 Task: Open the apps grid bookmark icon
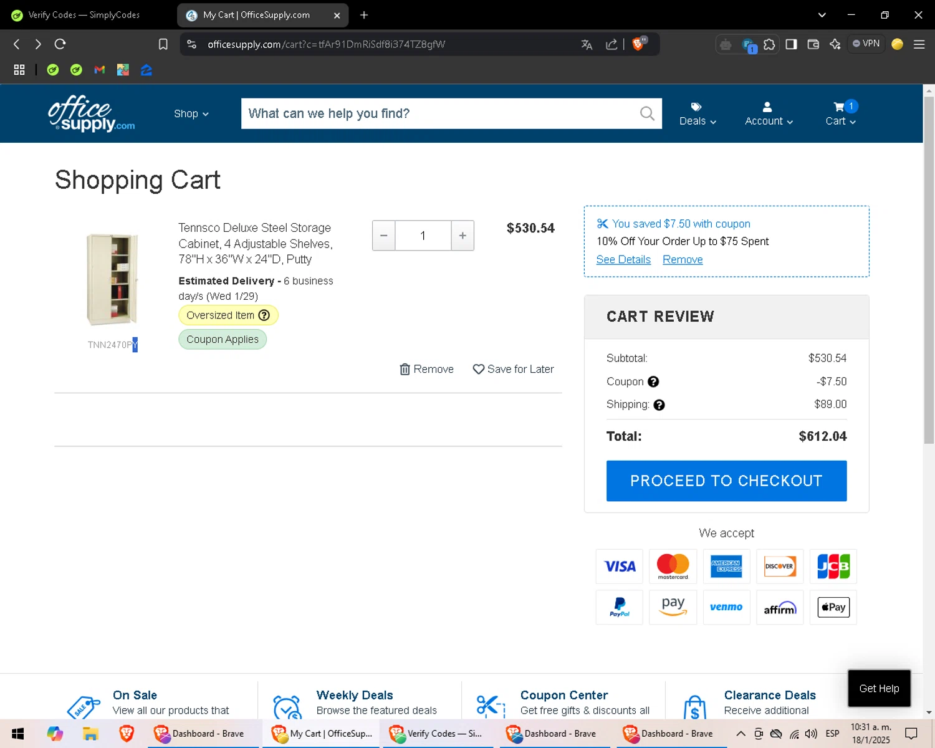(x=19, y=70)
